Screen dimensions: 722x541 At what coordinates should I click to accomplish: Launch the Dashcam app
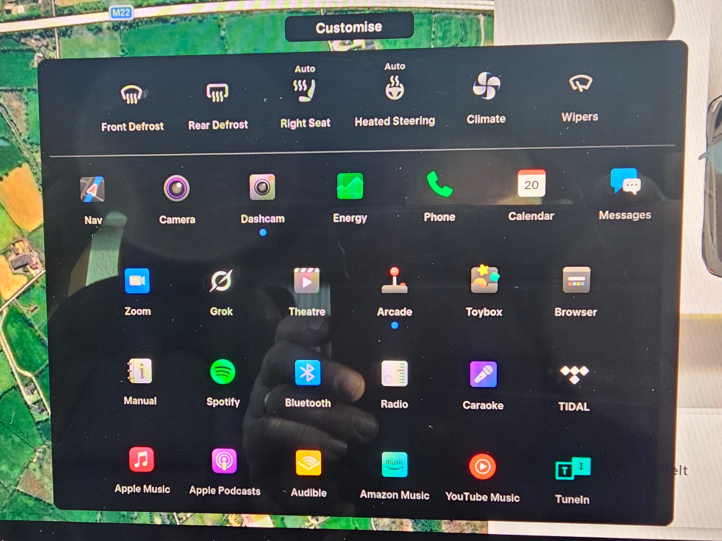click(262, 187)
